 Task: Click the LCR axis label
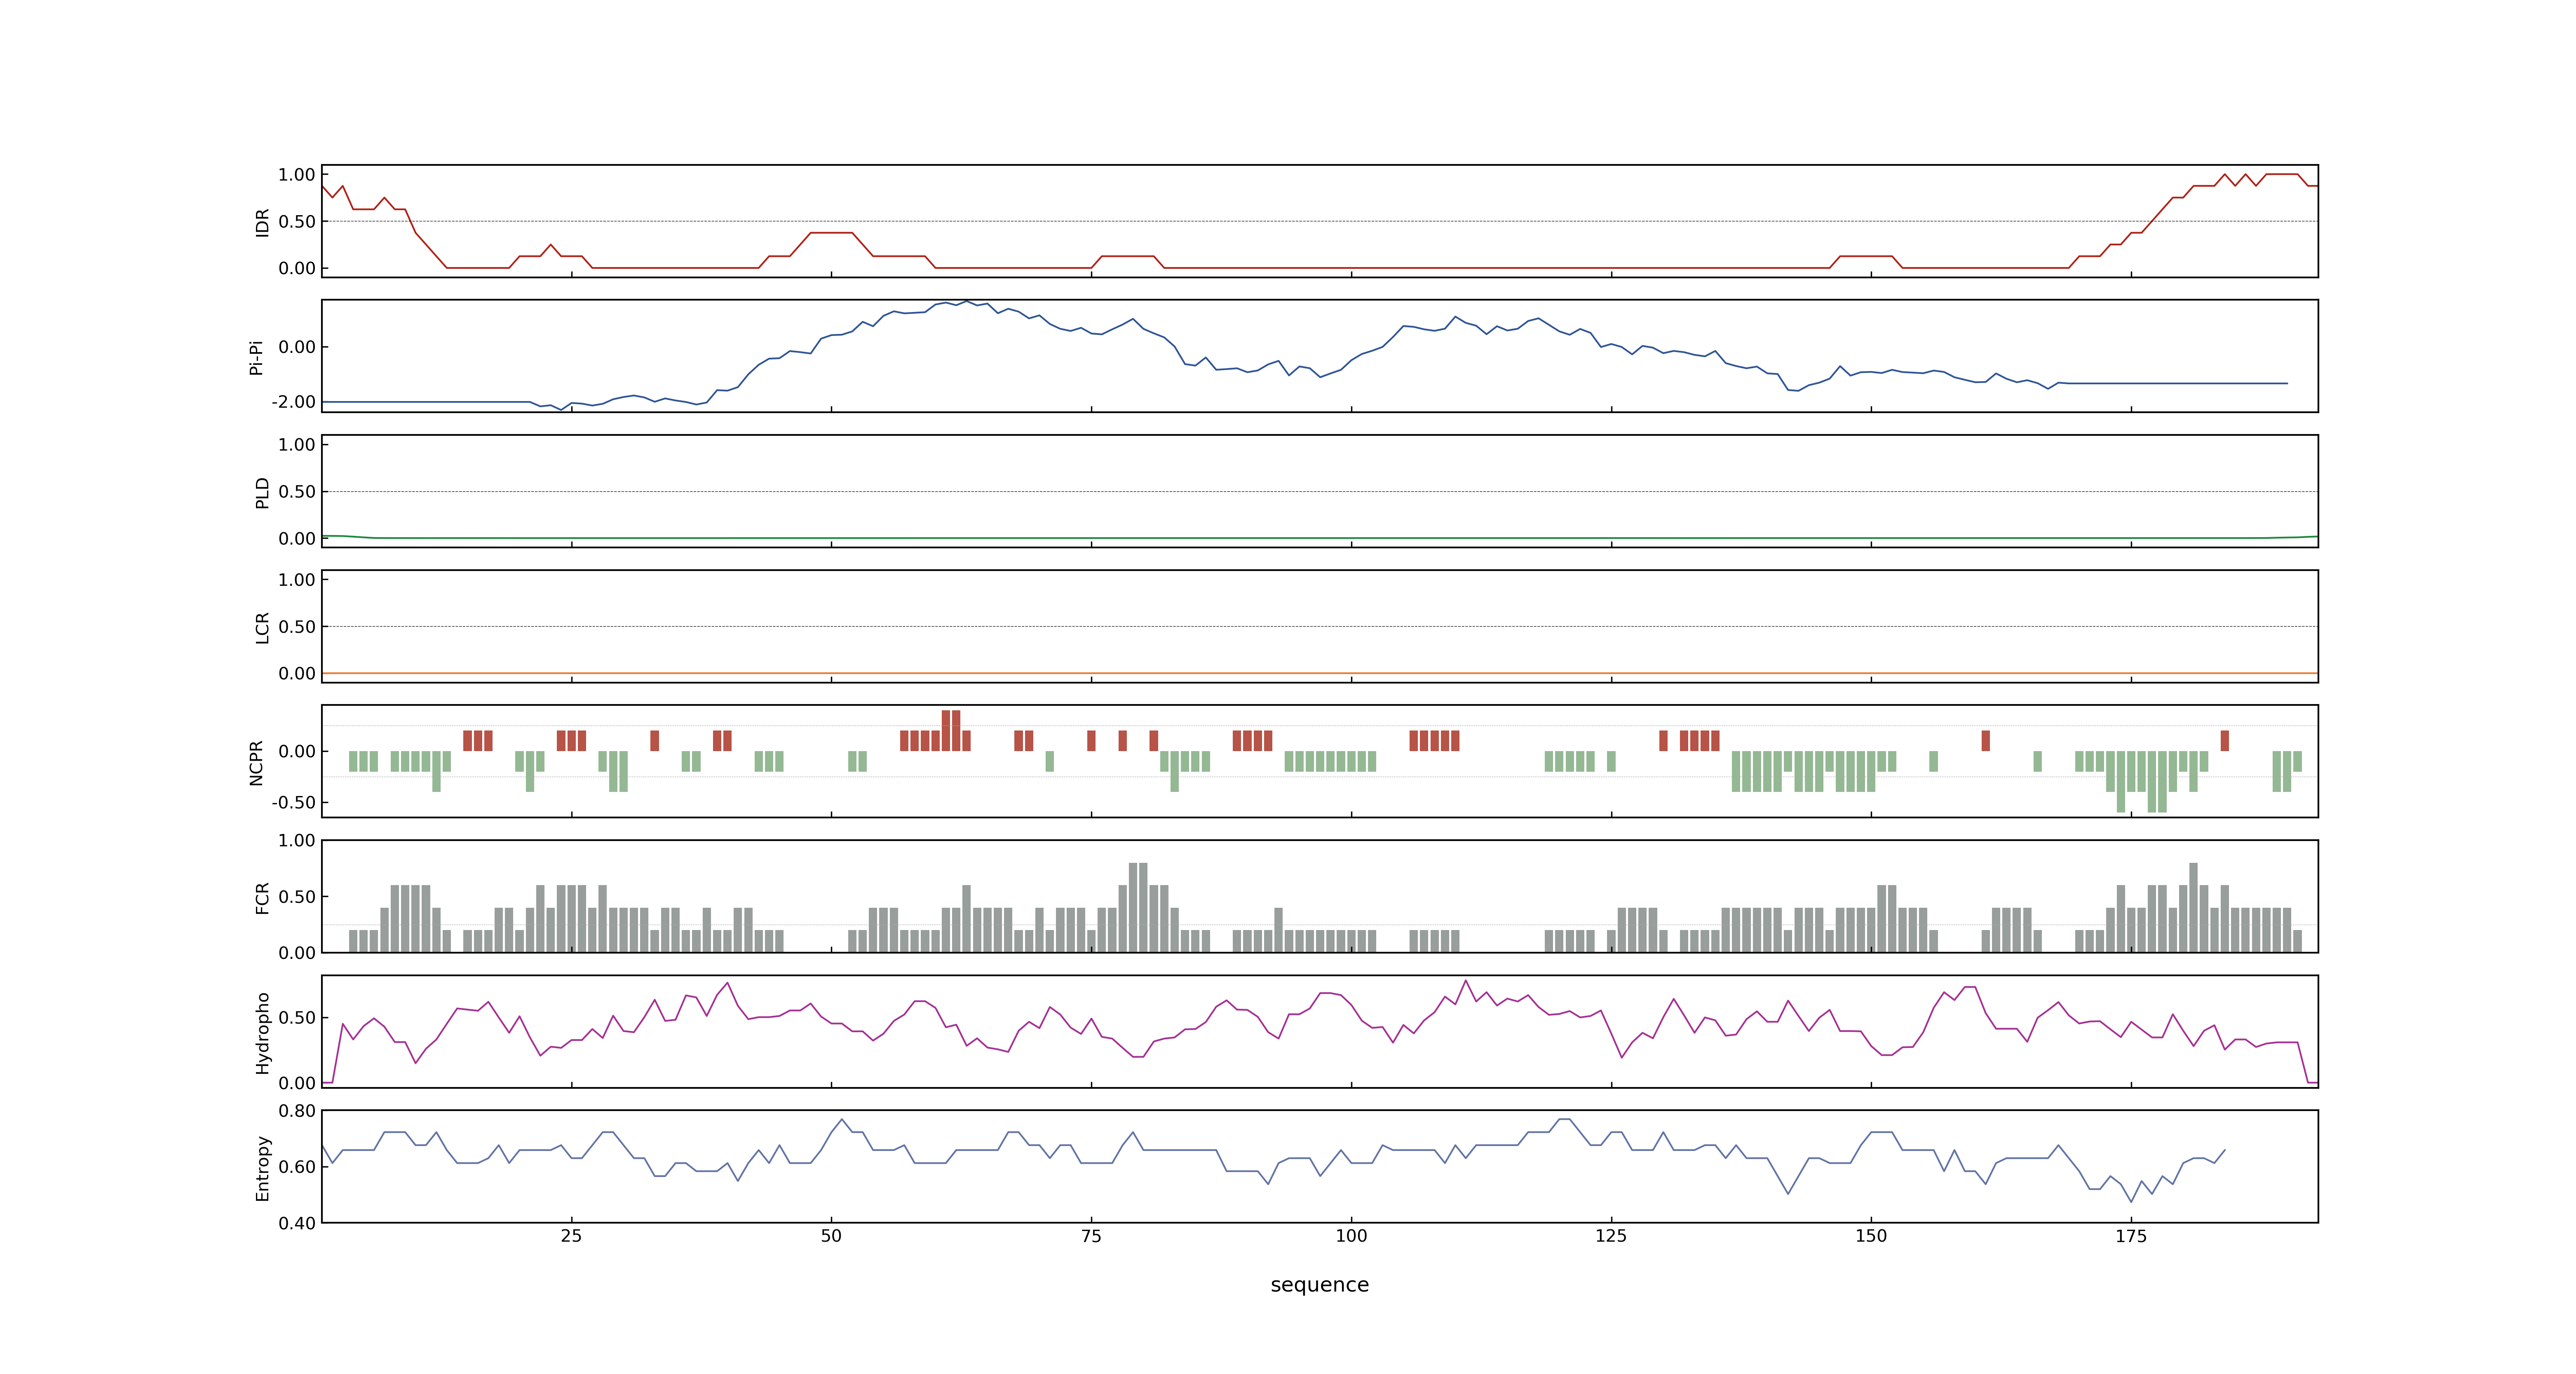(262, 627)
